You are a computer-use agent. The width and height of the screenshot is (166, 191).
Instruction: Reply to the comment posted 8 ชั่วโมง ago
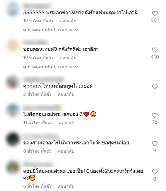tap(66, 151)
